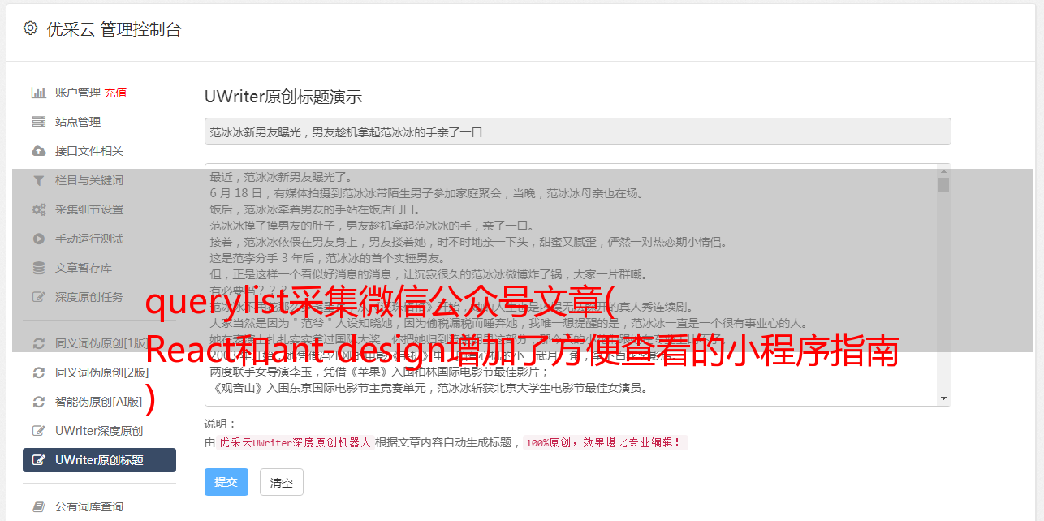Click the textarea scrollbar up arrow
This screenshot has height=521, width=1044.
(x=943, y=170)
